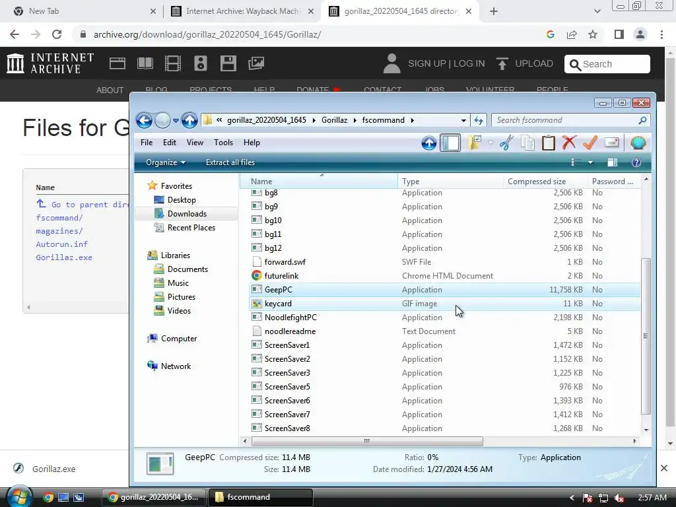Screen dimensions: 676x507
Task: Open the address bar history dropdown
Action: (463, 121)
